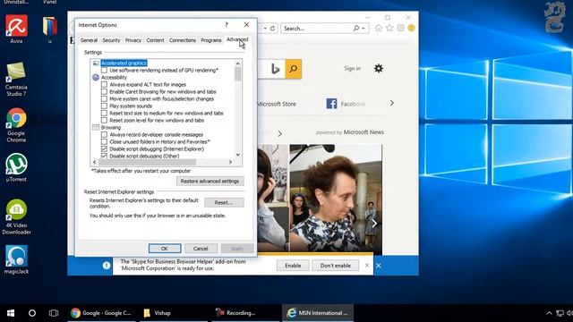Refresh the page in Internet Explorer
Viewport: 573px width, 322px height.
click(x=272, y=28)
